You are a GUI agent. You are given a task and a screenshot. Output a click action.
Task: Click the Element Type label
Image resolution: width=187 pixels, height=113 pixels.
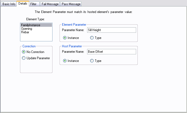click(x=35, y=19)
